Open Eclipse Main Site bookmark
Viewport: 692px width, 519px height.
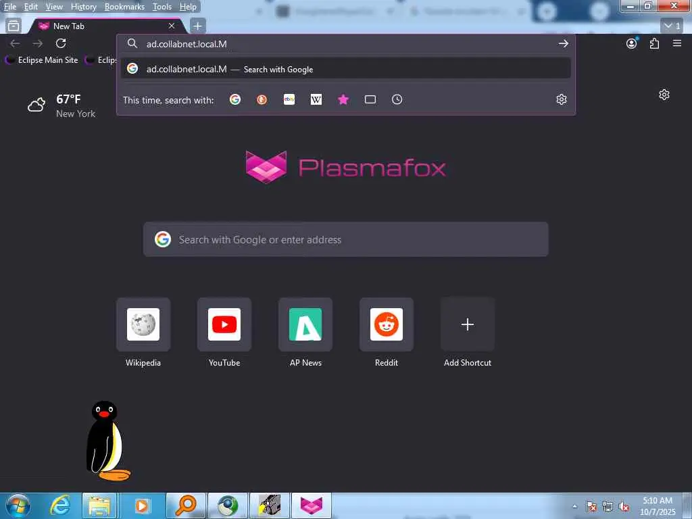point(43,60)
